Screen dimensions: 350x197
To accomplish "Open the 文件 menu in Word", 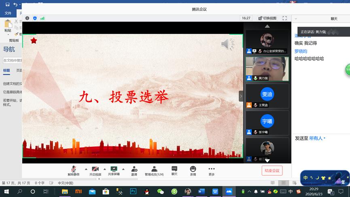I will [x=8, y=13].
